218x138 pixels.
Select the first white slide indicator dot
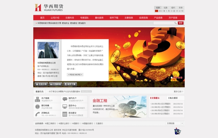[171, 78]
